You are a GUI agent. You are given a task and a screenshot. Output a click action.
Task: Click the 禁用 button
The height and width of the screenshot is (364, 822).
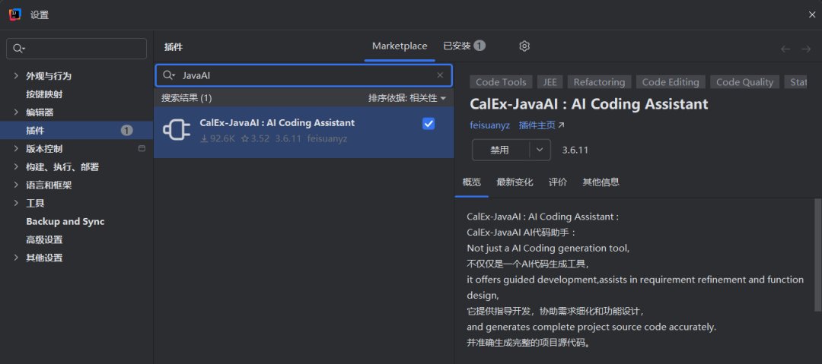[x=500, y=150]
